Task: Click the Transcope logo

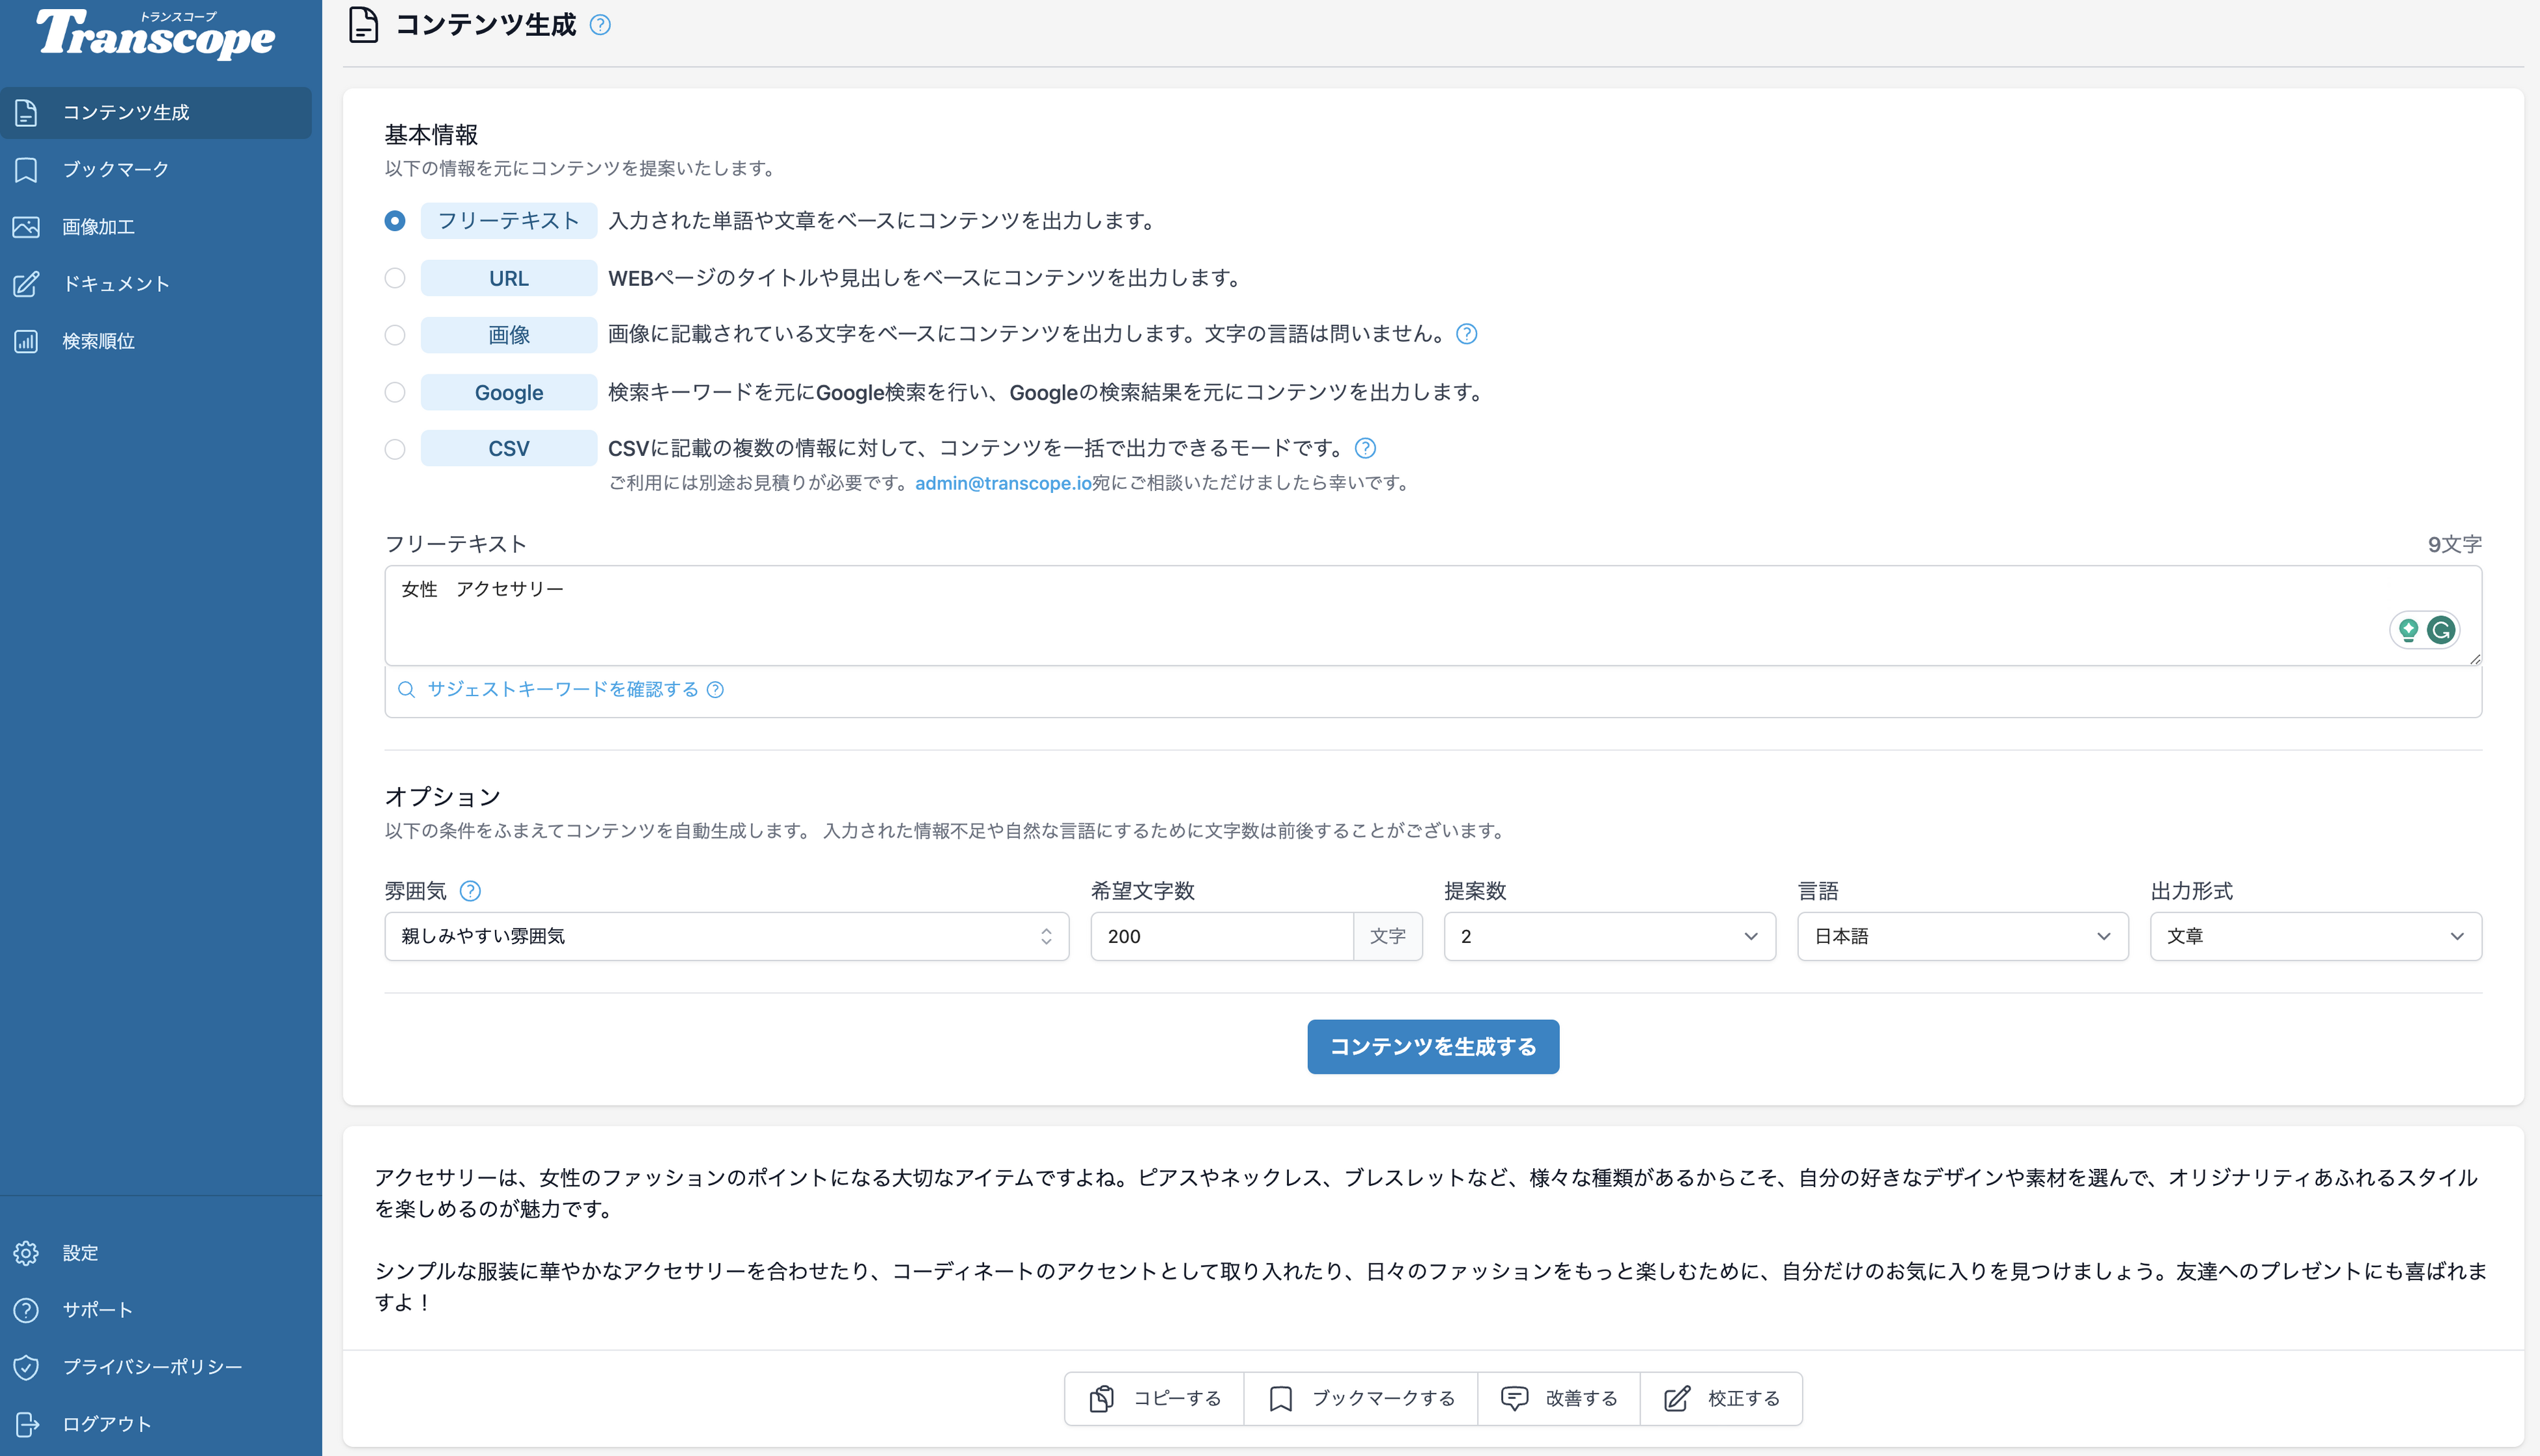Action: point(156,35)
